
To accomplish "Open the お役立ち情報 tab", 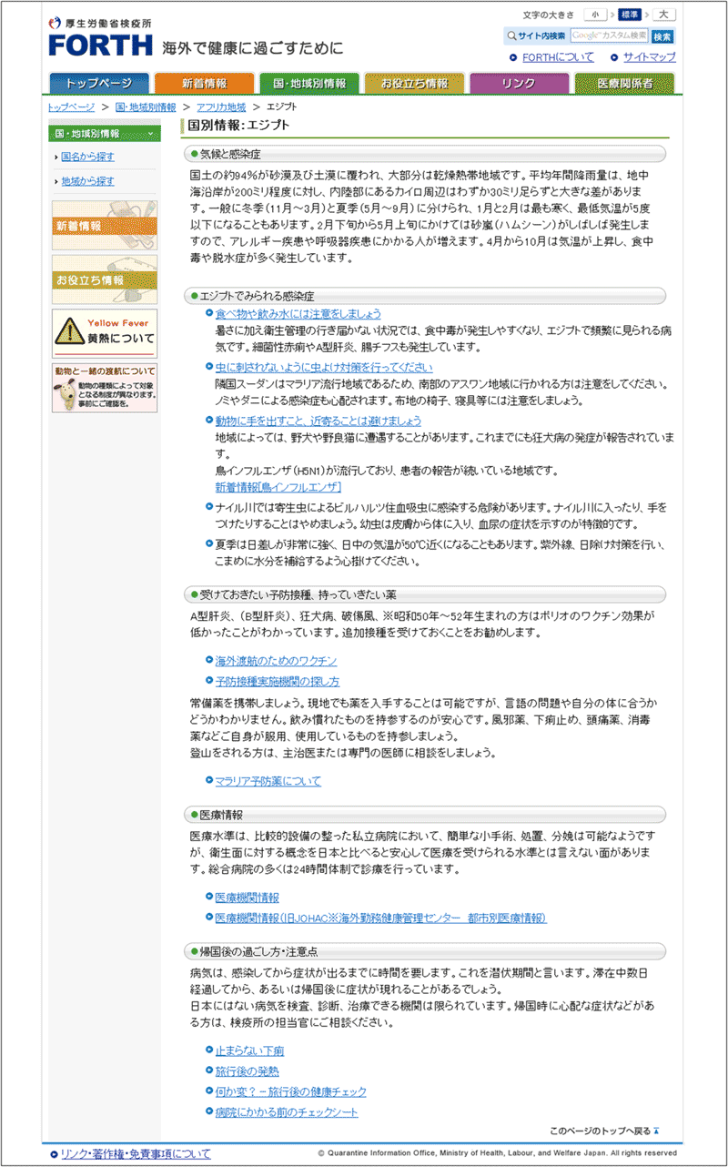I will 415,83.
